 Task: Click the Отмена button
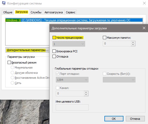pos(135,119)
